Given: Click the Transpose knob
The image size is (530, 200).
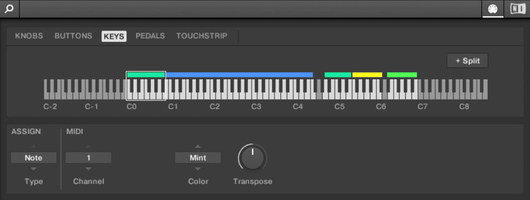Looking at the screenshot, I should (x=252, y=158).
